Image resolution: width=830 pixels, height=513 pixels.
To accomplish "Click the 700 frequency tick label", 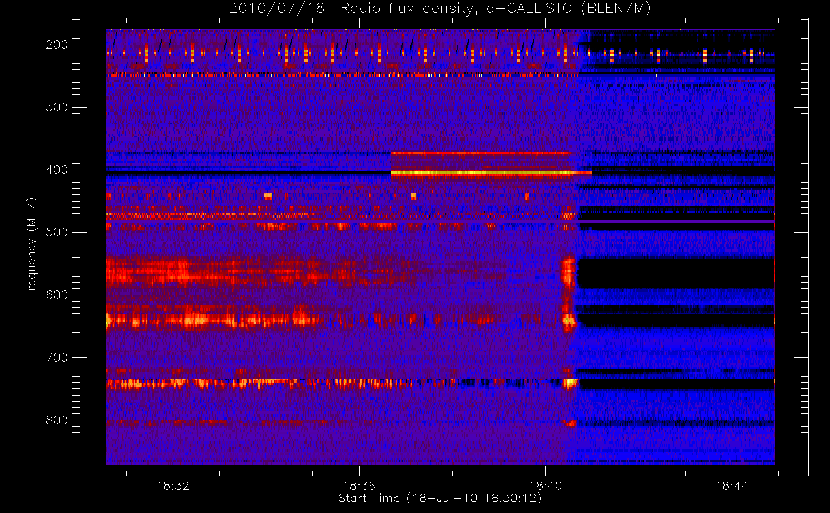I will (x=57, y=358).
